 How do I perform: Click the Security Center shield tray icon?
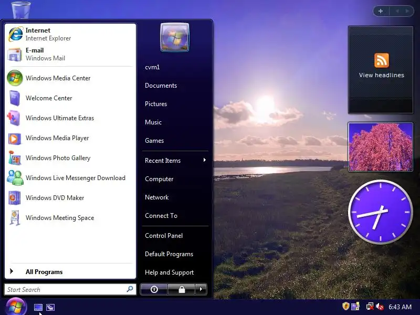[346, 306]
